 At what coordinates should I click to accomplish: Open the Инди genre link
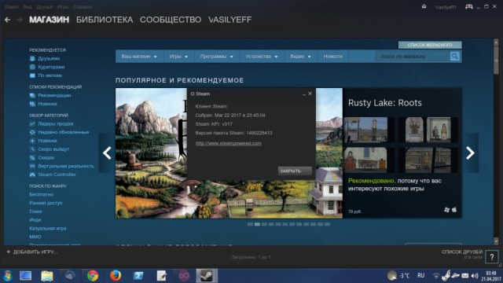(35, 220)
